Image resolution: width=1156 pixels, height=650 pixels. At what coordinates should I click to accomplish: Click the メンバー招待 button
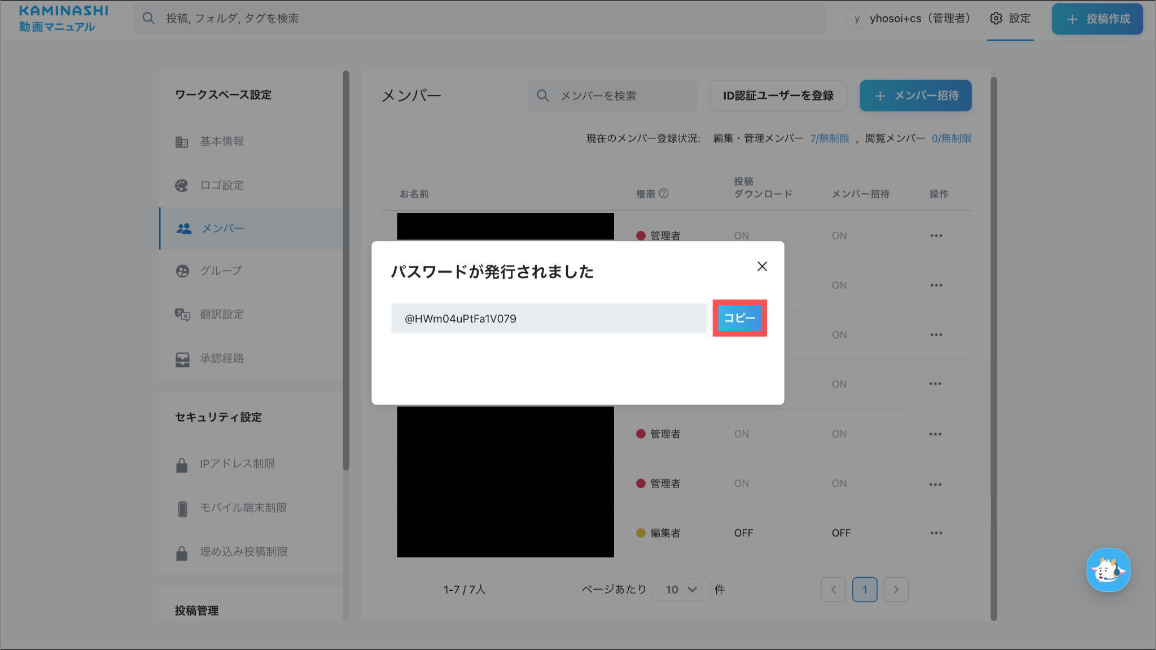(915, 96)
